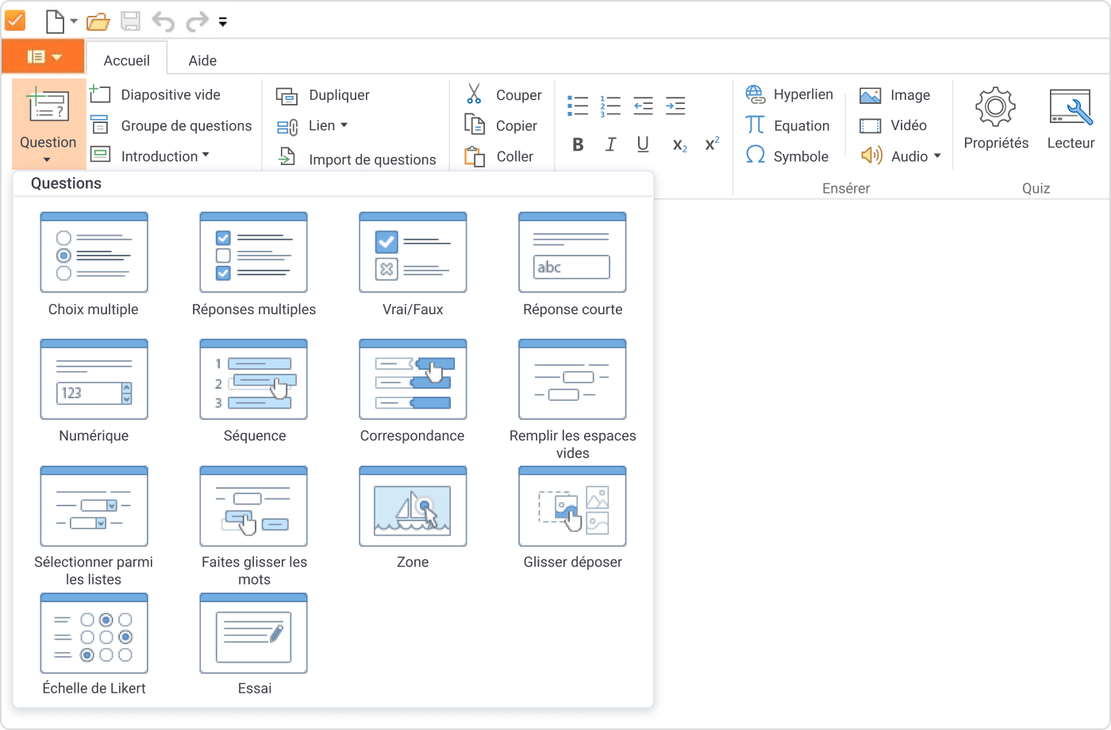1111x730 pixels.
Task: Insert a Vrai/Faux question
Action: (413, 265)
